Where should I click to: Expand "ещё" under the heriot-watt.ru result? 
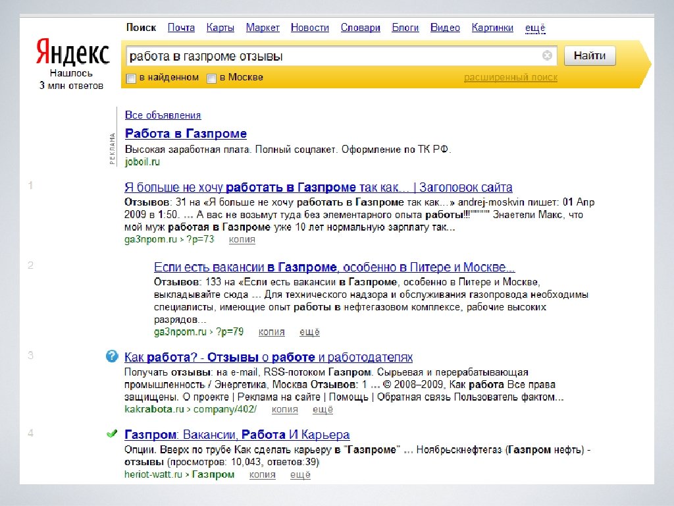[x=300, y=474]
